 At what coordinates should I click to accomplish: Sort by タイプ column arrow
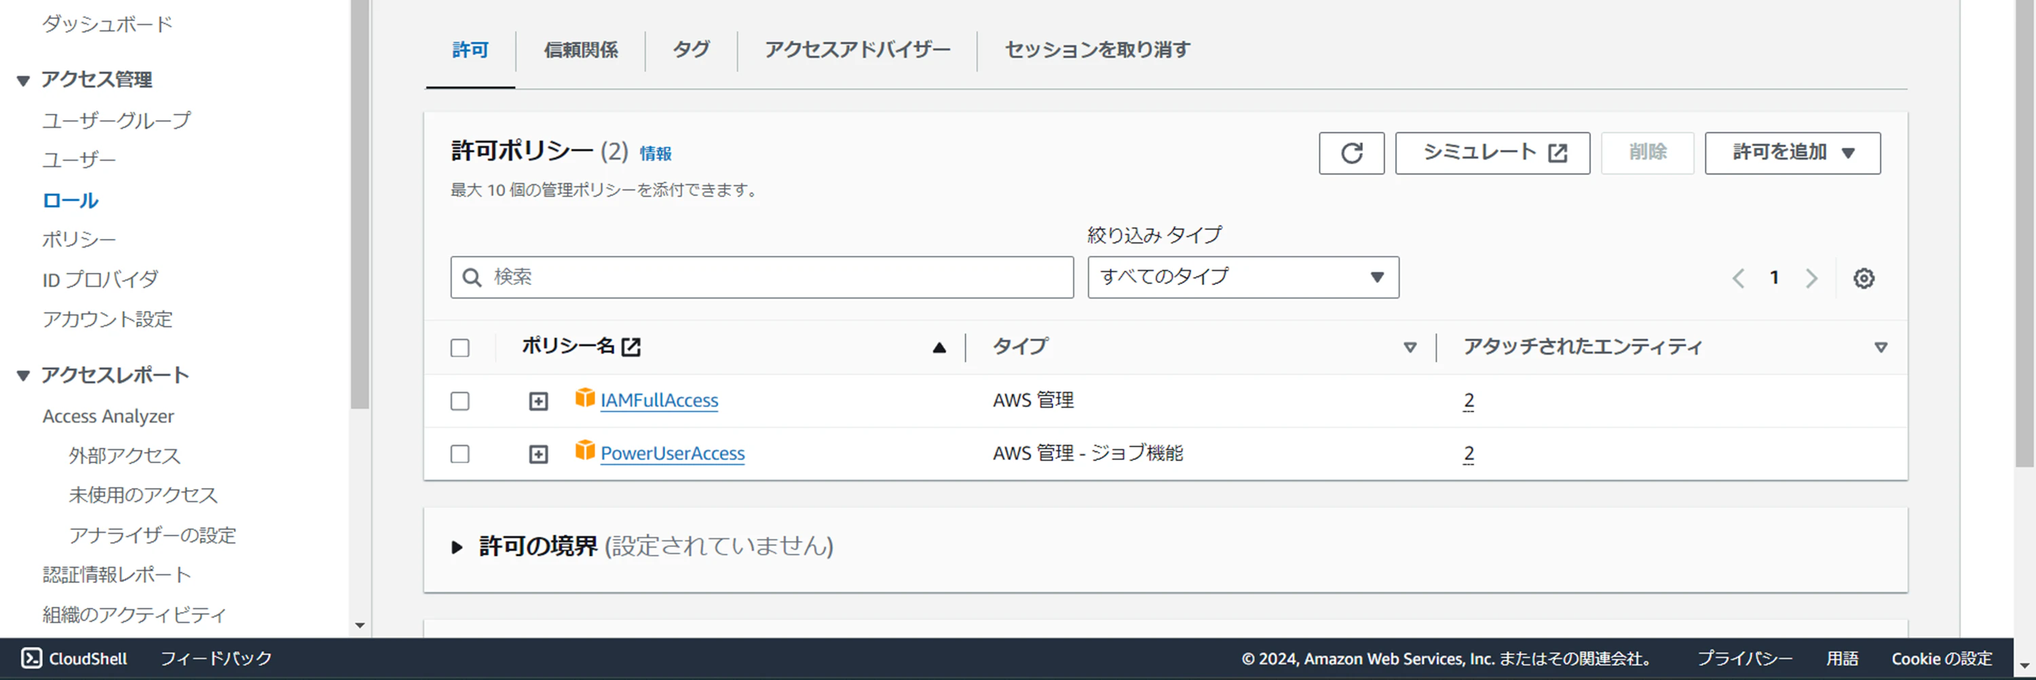coord(1409,347)
